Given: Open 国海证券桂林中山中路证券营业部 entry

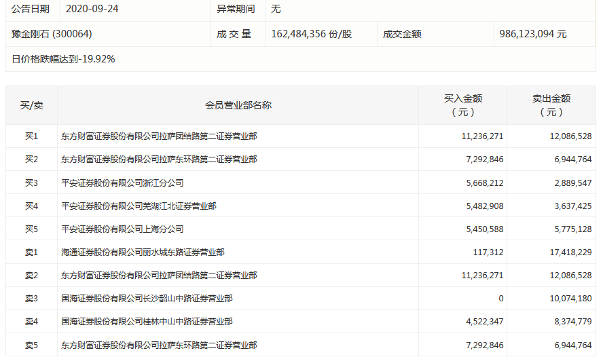Looking at the screenshot, I should (147, 321).
